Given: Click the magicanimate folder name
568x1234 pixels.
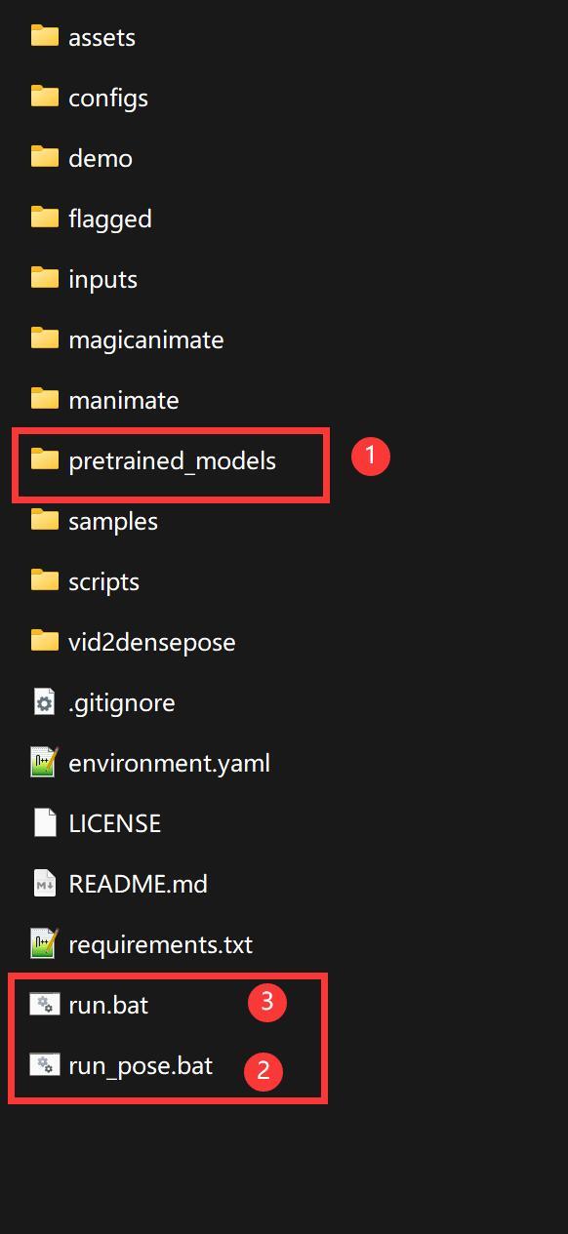Looking at the screenshot, I should tap(146, 339).
